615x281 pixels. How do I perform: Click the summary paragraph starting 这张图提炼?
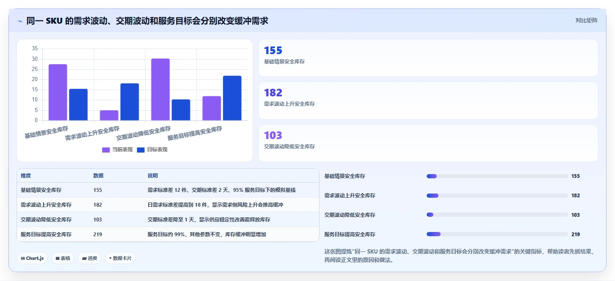click(459, 256)
